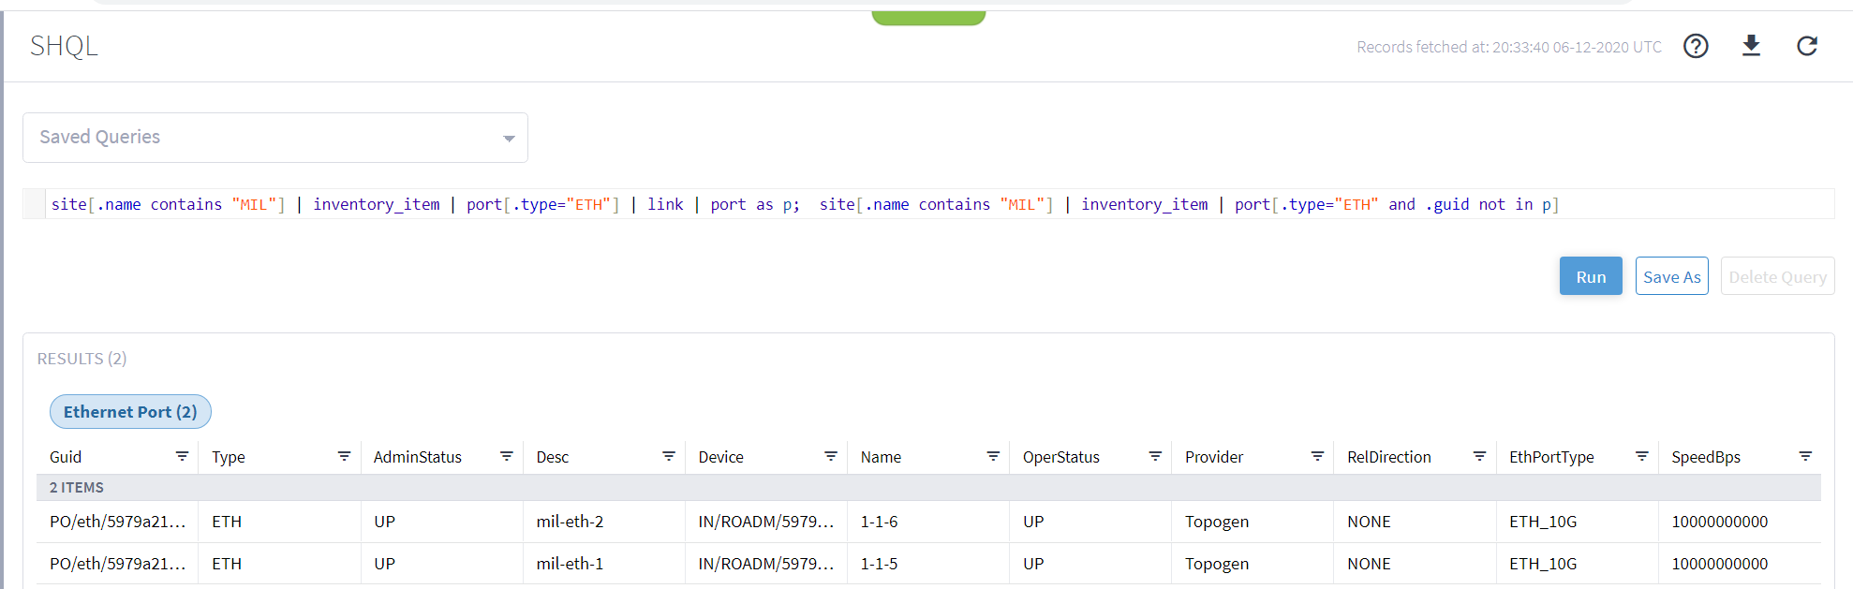Viewport: 1853px width, 589px height.
Task: Click the Device cell in mil-eth-2 row
Action: click(766, 522)
